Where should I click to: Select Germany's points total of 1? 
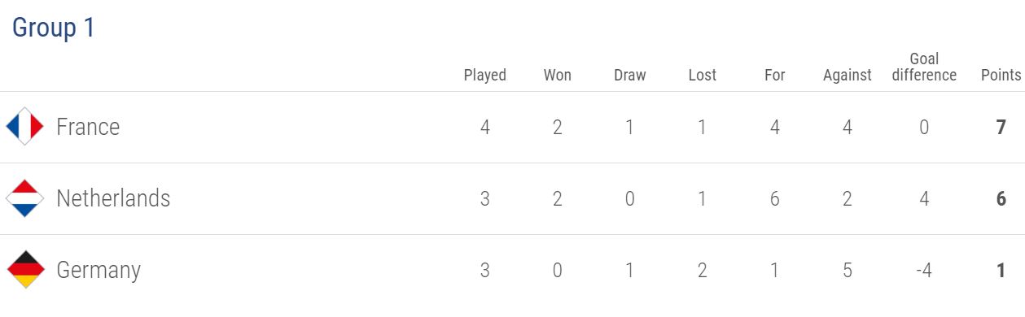(1001, 270)
